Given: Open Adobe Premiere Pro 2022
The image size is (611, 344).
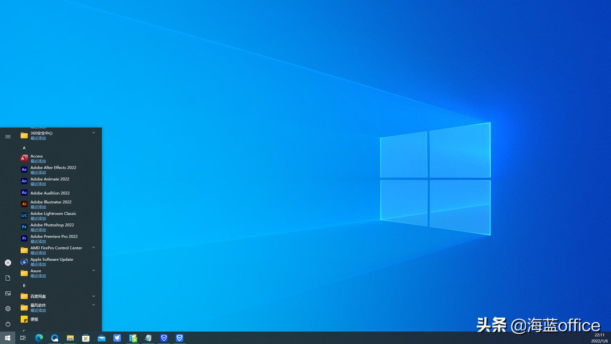Looking at the screenshot, I should pos(54,238).
